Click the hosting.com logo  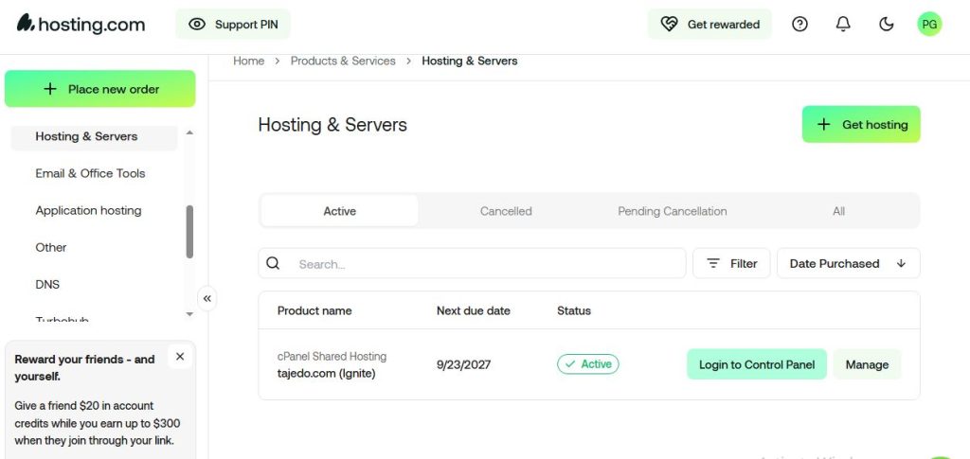pos(81,24)
